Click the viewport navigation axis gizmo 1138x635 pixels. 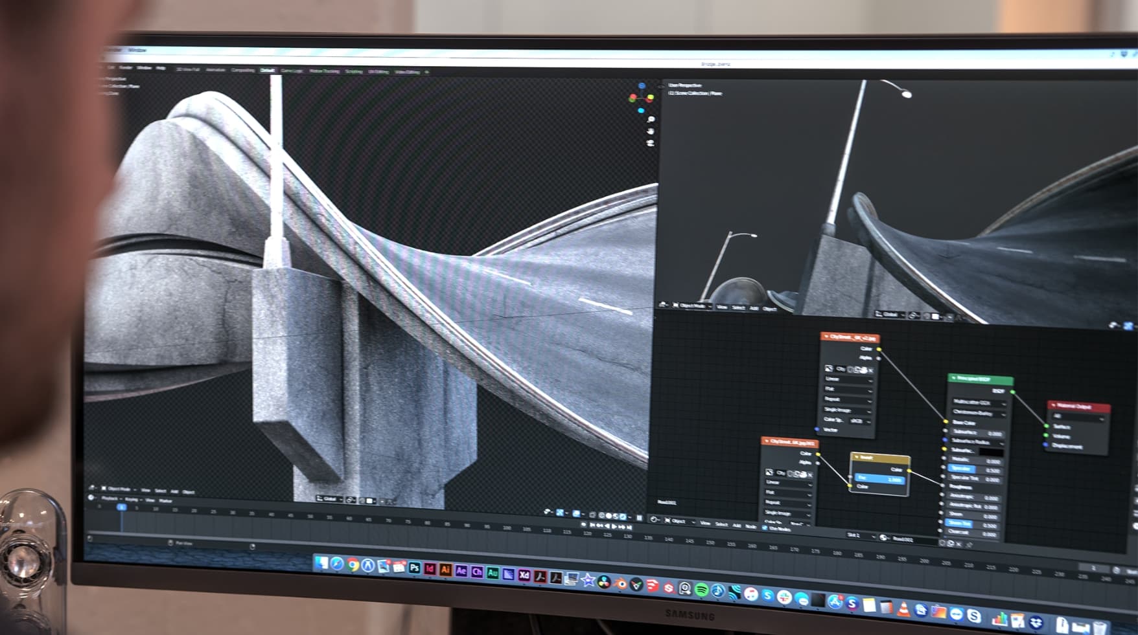pyautogui.click(x=641, y=98)
